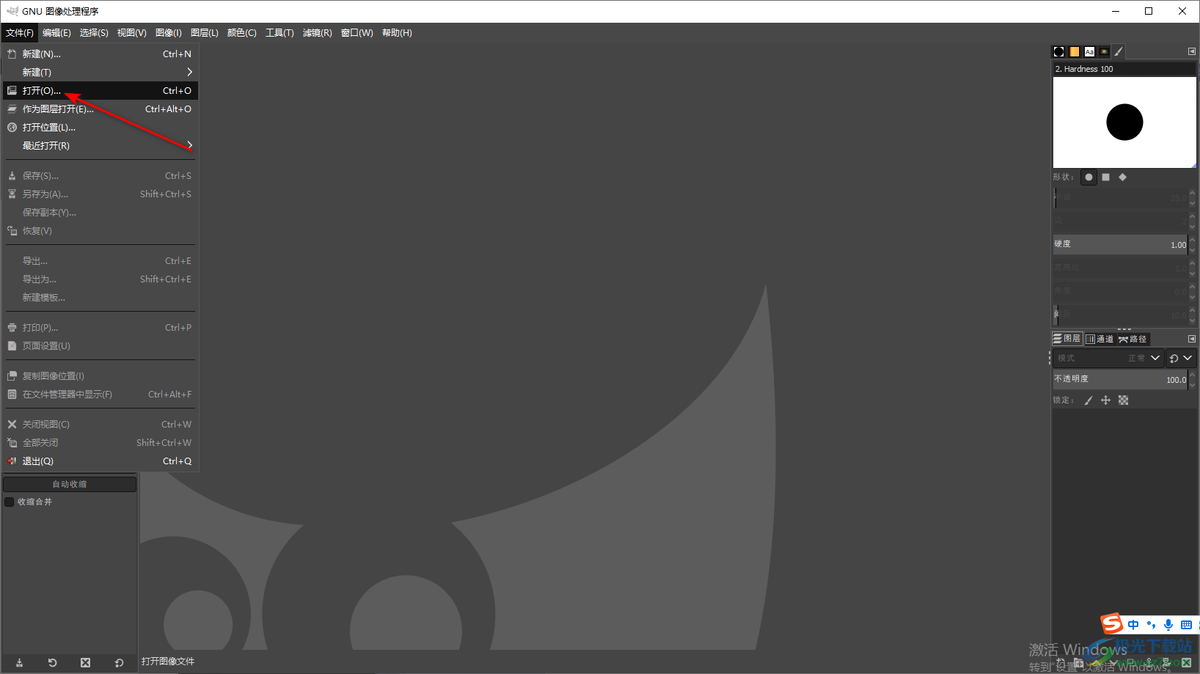Choose 新建(N)... from File menu
The image size is (1200, 674).
click(x=100, y=54)
